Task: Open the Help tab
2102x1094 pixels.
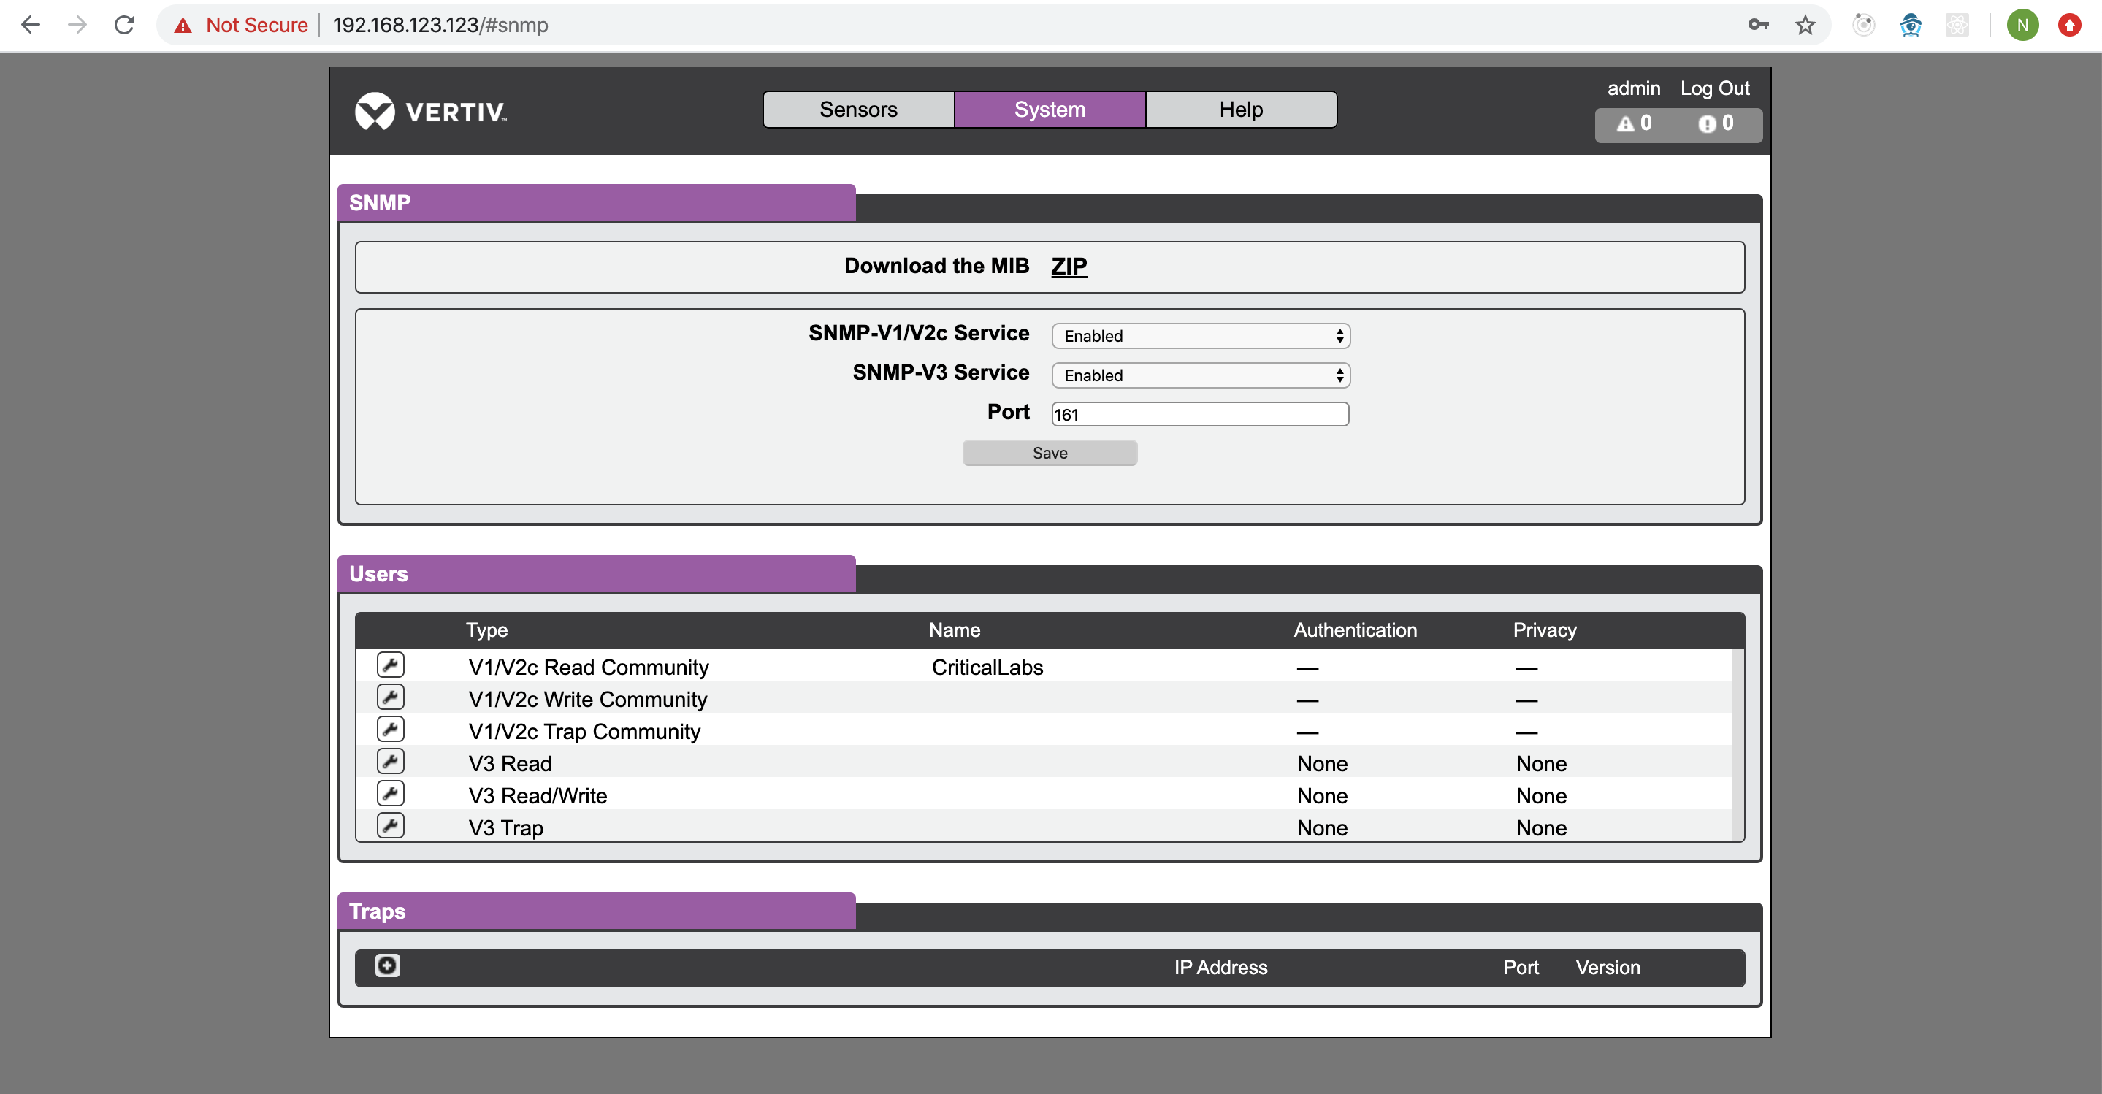Action: 1240,110
